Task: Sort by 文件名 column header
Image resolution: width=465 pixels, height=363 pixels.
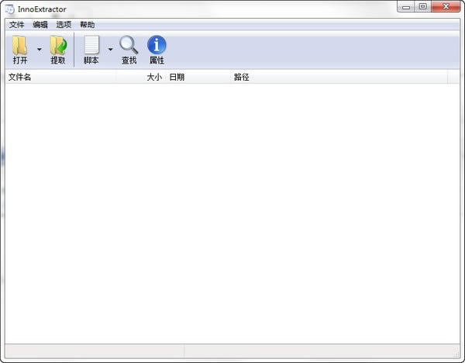Action: [60, 77]
